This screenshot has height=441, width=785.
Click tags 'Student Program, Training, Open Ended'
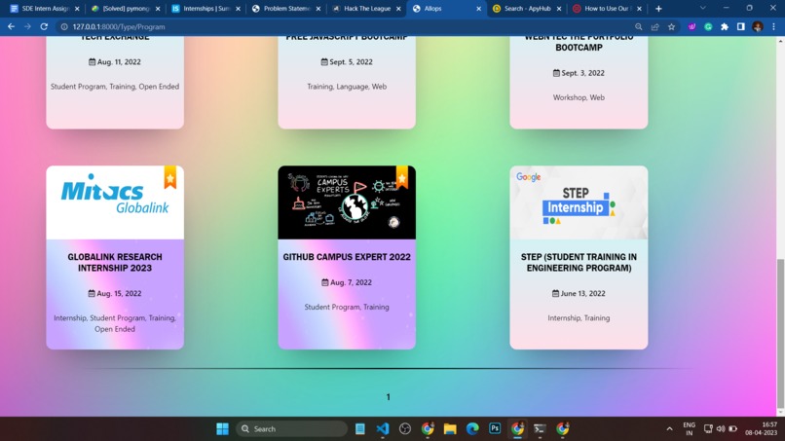pyautogui.click(x=115, y=87)
